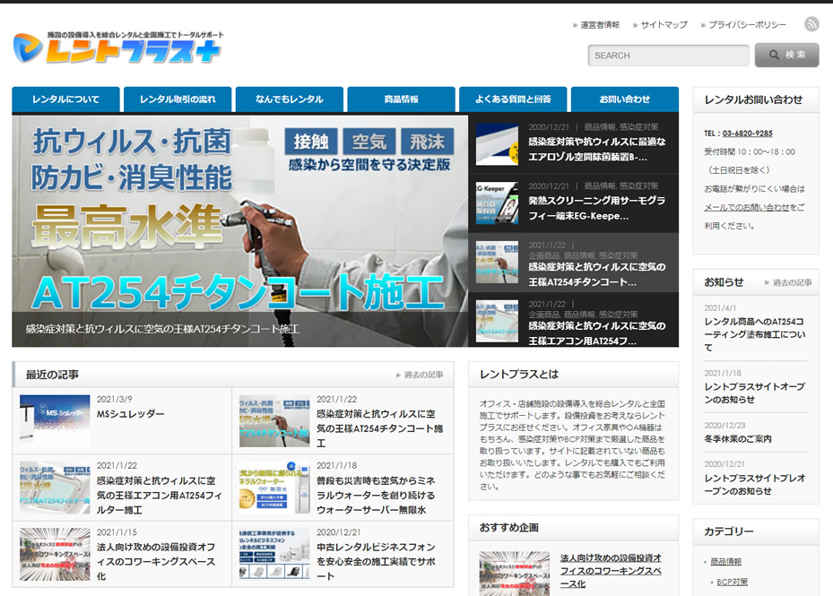This screenshot has height=596, width=833.
Task: Open the レンタル取引の流れ menu tab
Action: (178, 99)
